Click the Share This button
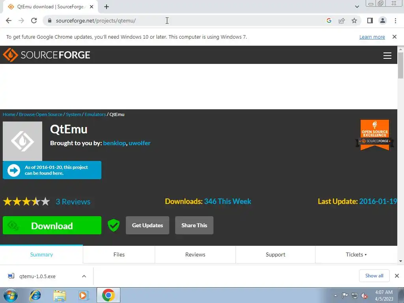Image resolution: width=404 pixels, height=303 pixels. [x=194, y=225]
